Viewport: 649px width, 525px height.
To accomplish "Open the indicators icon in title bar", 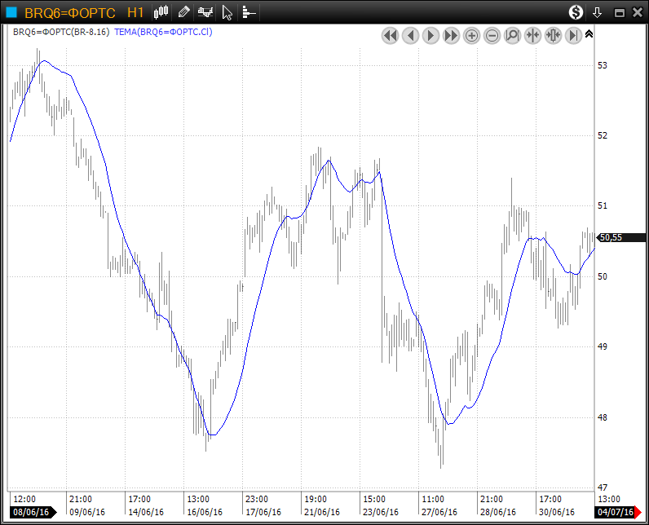I will tap(205, 12).
